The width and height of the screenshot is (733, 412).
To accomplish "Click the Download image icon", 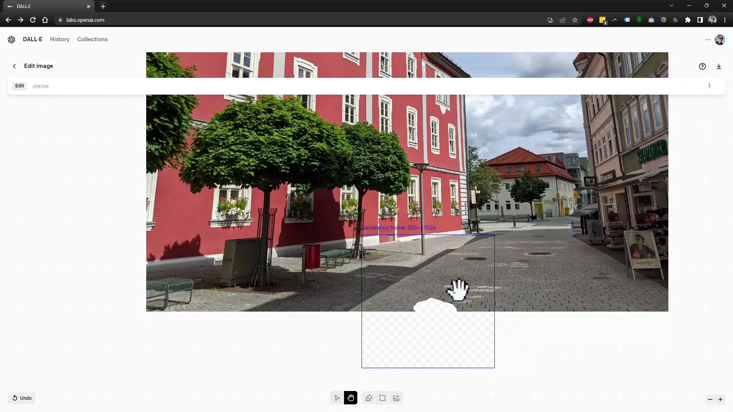I will click(718, 66).
